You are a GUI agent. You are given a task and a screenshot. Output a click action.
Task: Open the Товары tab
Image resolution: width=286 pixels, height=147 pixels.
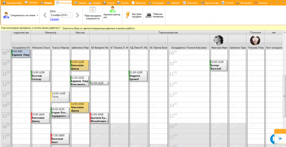pyautogui.click(x=95, y=3)
